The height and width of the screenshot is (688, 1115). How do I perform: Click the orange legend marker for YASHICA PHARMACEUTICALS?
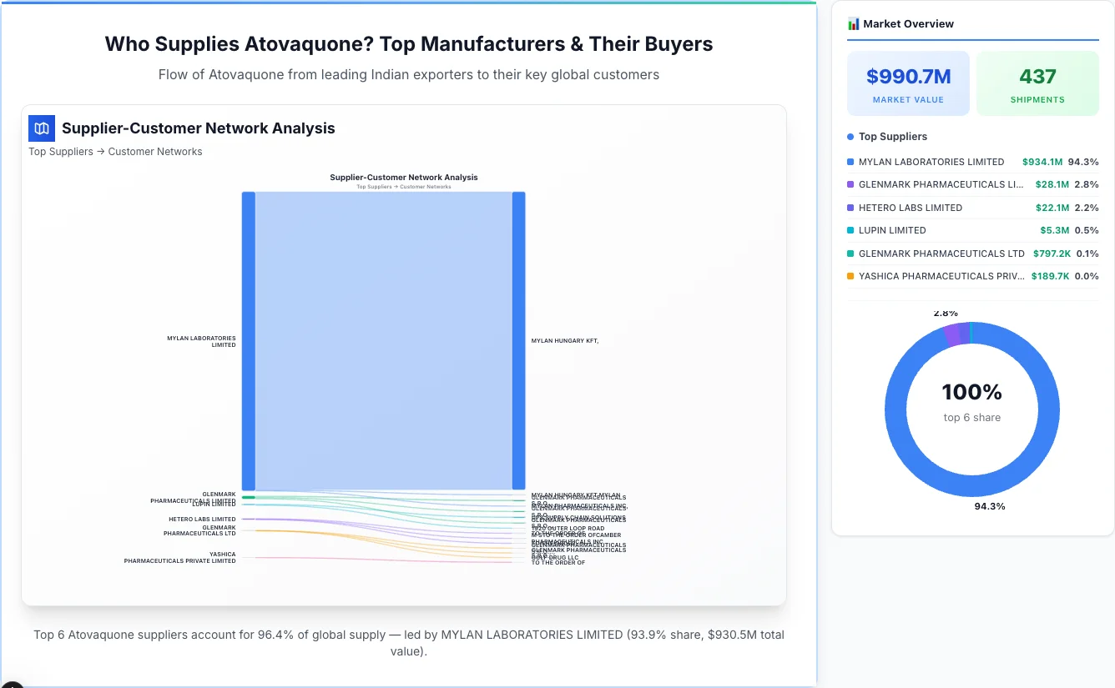[x=852, y=276]
